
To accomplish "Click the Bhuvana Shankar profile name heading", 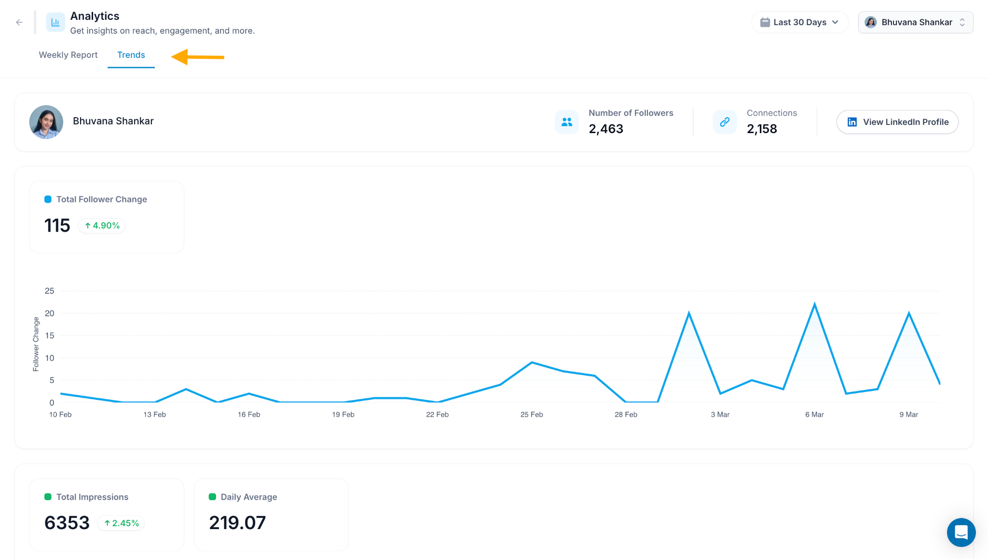I will (x=113, y=121).
